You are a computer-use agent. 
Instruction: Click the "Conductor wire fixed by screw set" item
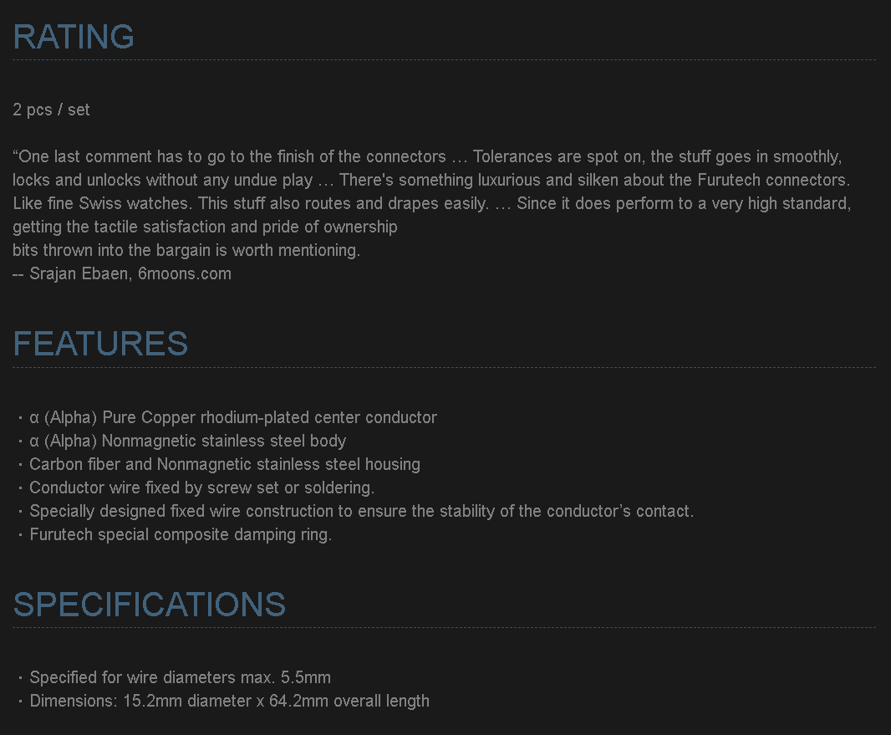[x=201, y=487]
